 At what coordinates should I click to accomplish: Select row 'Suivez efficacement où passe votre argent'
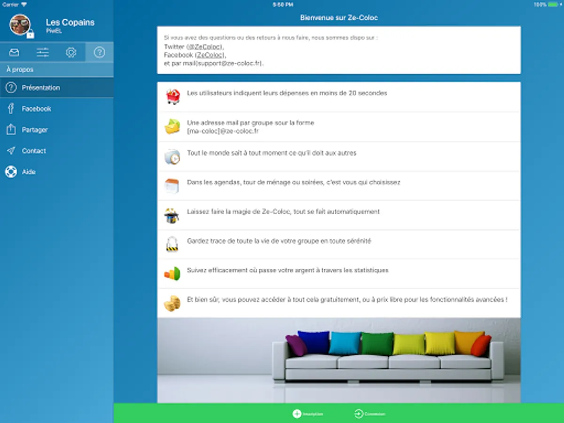(x=339, y=274)
